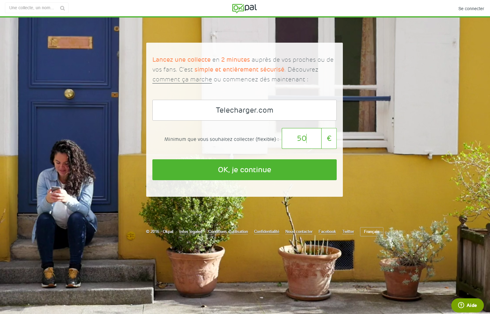Click the OK, je continue button
The height and width of the screenshot is (314, 490).
point(245,170)
